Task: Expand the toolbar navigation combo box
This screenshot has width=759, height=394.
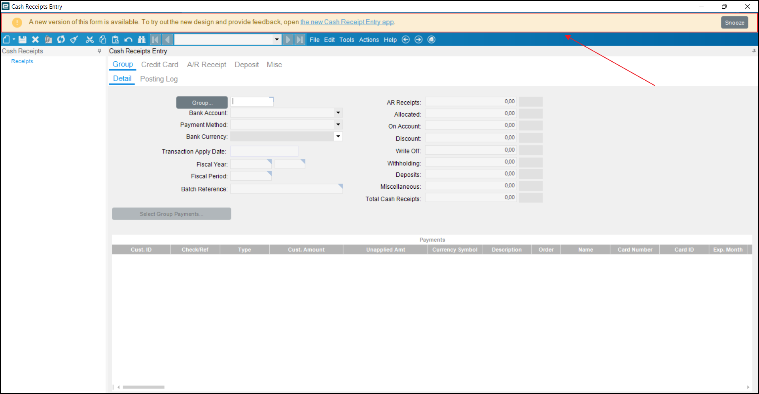Action: (277, 40)
